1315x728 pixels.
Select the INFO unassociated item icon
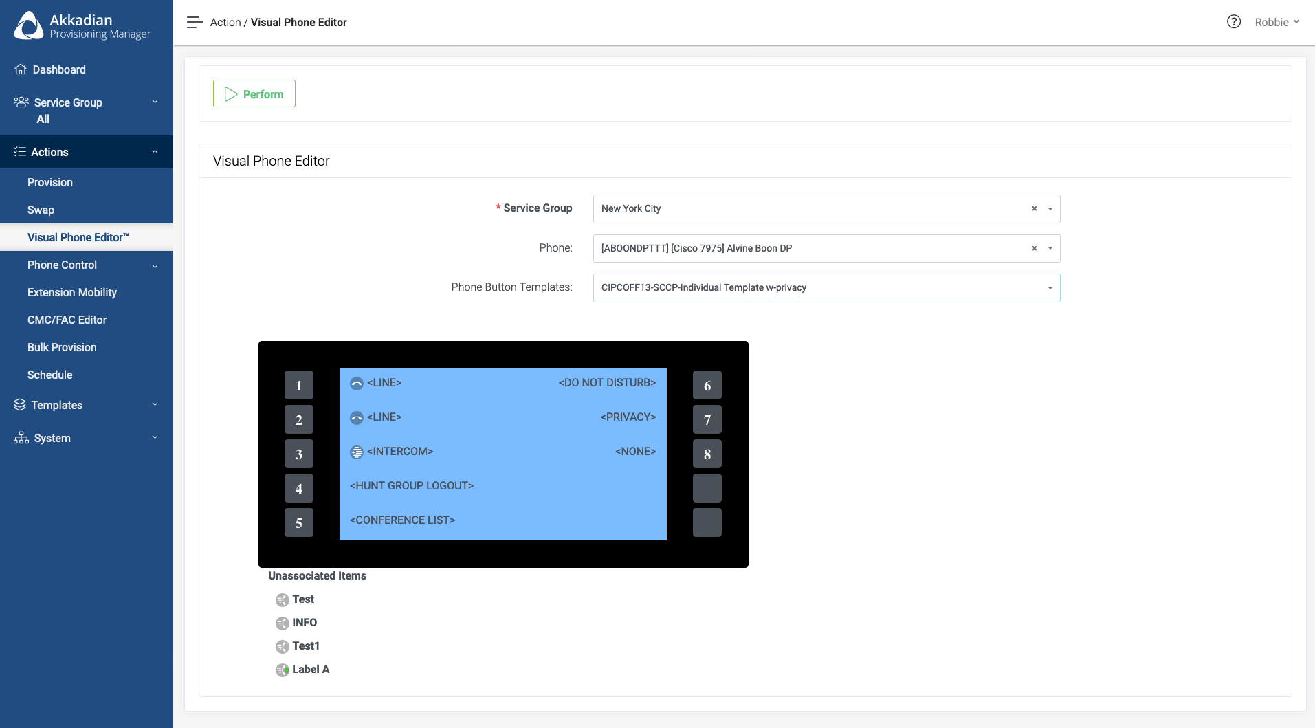[283, 624]
